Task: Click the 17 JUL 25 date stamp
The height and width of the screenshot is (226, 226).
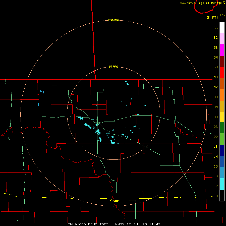Action: point(137,224)
